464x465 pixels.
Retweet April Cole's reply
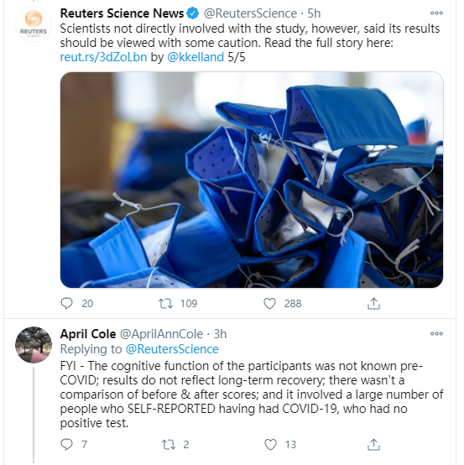click(169, 444)
